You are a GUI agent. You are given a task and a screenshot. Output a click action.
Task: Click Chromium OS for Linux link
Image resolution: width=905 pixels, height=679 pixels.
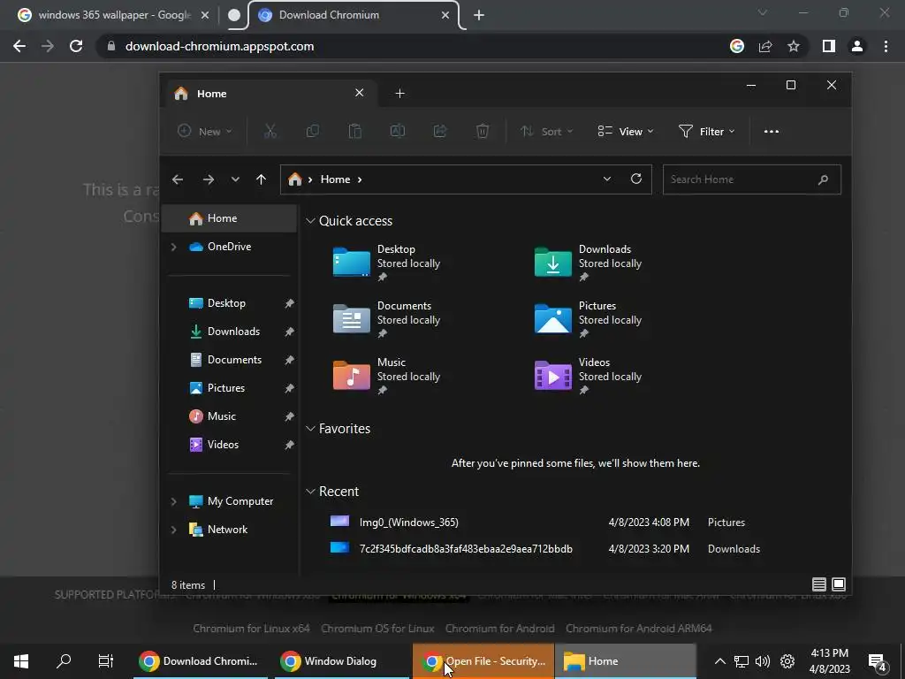pos(377,629)
